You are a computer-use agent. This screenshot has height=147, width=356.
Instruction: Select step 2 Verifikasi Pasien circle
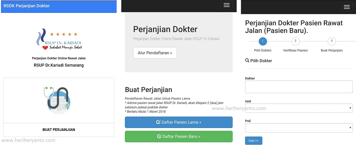pyautogui.click(x=295, y=41)
